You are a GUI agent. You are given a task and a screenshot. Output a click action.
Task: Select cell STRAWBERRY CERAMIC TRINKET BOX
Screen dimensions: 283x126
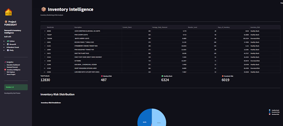point(98,46)
